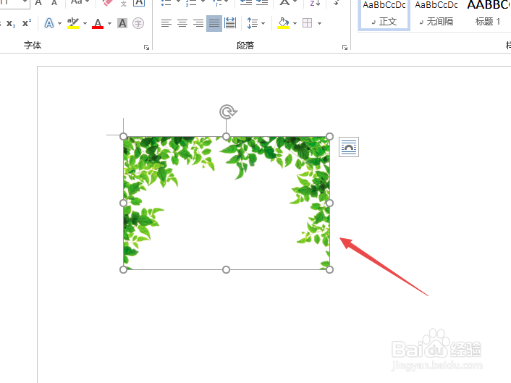Screen dimensions: 511x383
Task: Apply the red font color
Action: (x=98, y=23)
